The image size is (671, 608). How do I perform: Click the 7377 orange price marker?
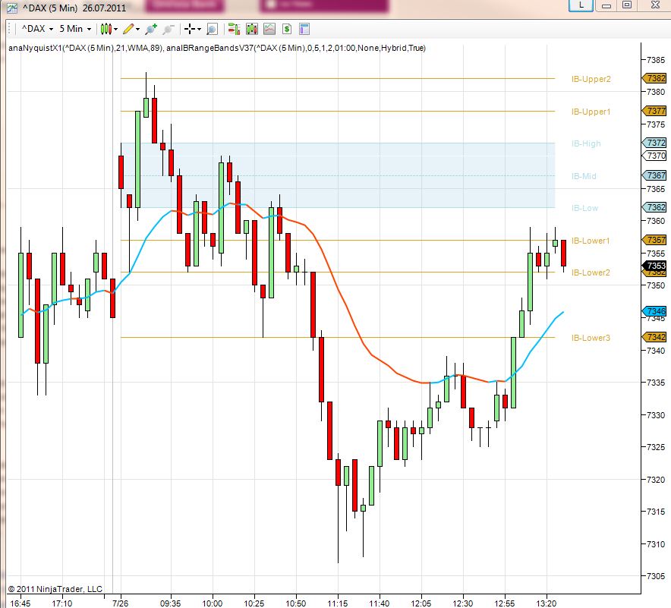(655, 111)
